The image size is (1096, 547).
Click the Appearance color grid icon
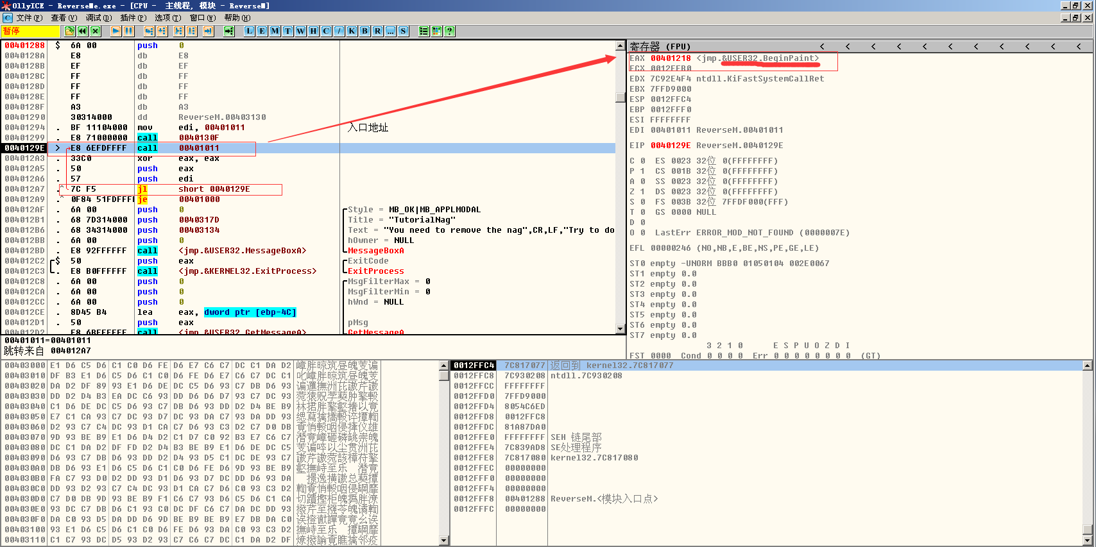(x=436, y=31)
